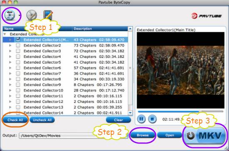Screen dimensions: 229x151
Task: Expand the Extended Collector3 row arrow
Action: pyautogui.click(x=10, y=51)
